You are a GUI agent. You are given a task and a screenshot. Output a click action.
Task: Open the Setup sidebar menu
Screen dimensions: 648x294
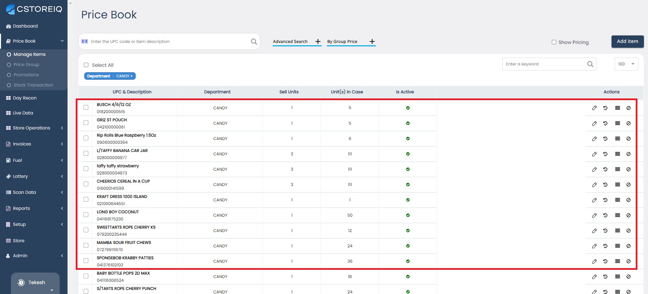click(34, 224)
